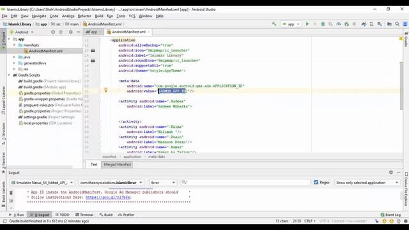Click the Scroll from Source target icon
The image size is (409, 230).
pos(53,32)
